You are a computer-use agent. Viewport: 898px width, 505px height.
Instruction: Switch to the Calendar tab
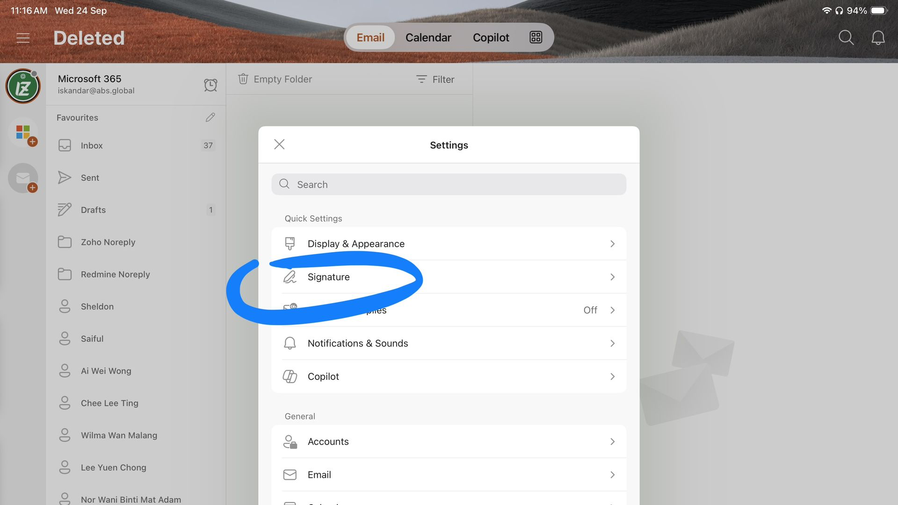428,37
